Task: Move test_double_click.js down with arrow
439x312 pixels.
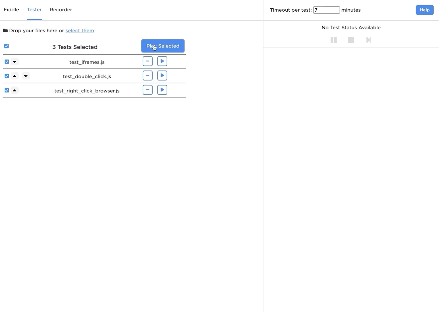Action: pos(26,76)
